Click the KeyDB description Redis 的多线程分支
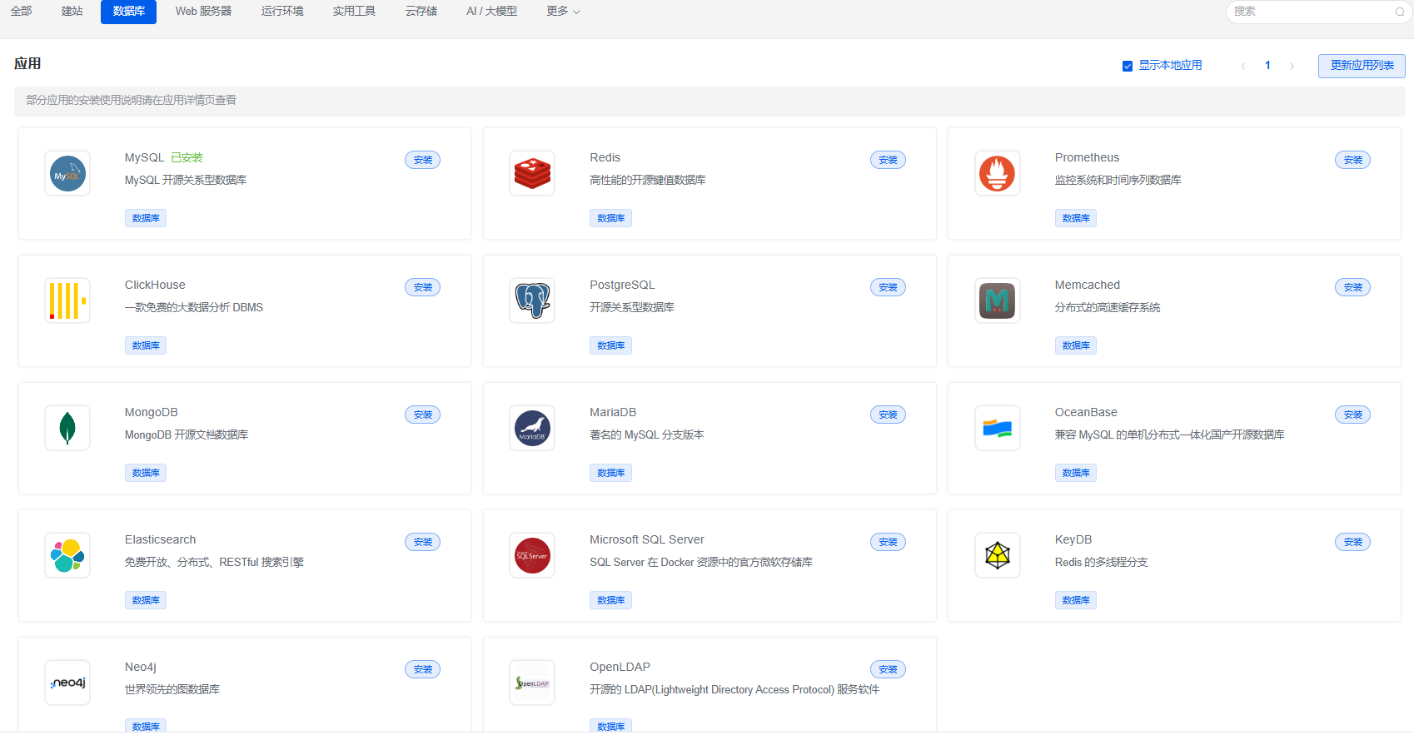This screenshot has height=735, width=1414. [x=1102, y=562]
